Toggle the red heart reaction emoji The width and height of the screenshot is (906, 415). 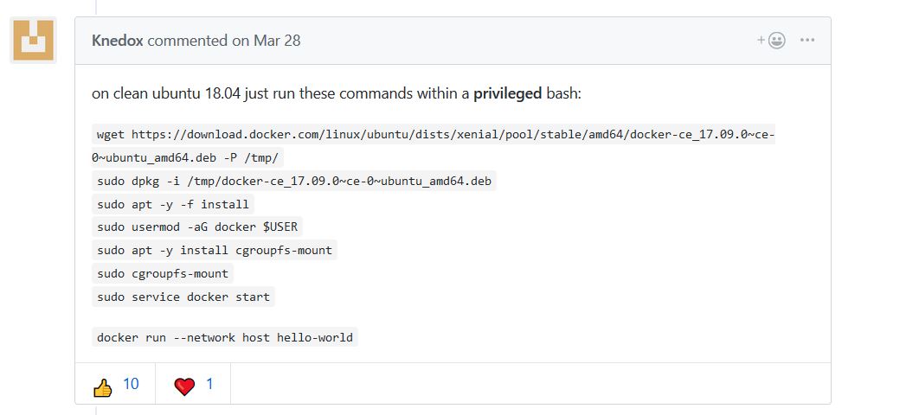pos(184,386)
